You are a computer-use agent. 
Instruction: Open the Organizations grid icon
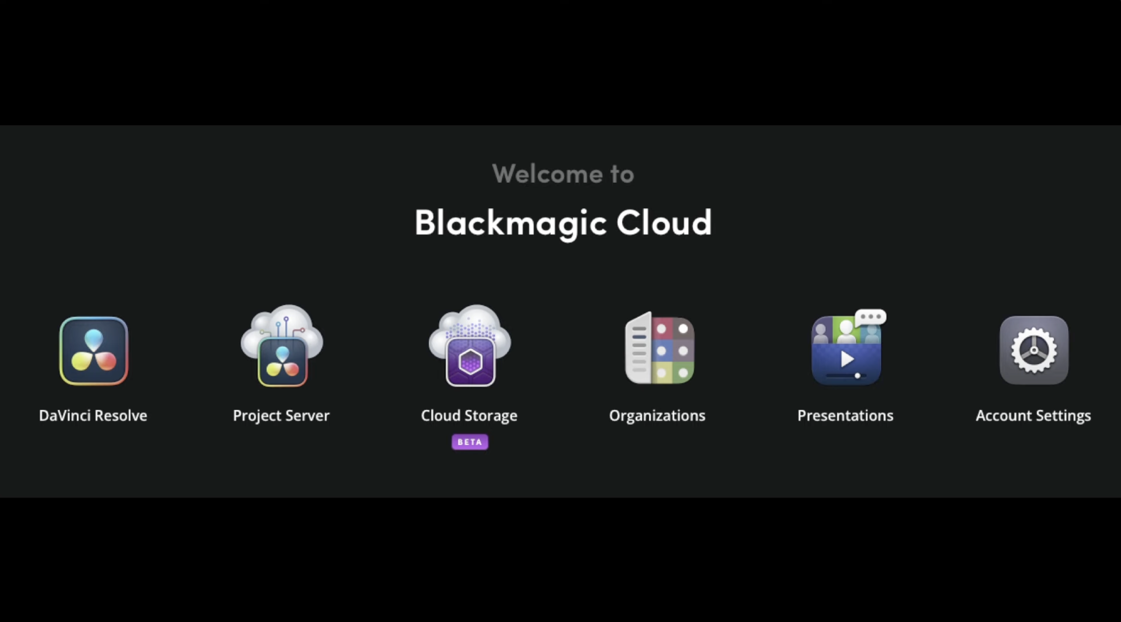click(x=659, y=348)
